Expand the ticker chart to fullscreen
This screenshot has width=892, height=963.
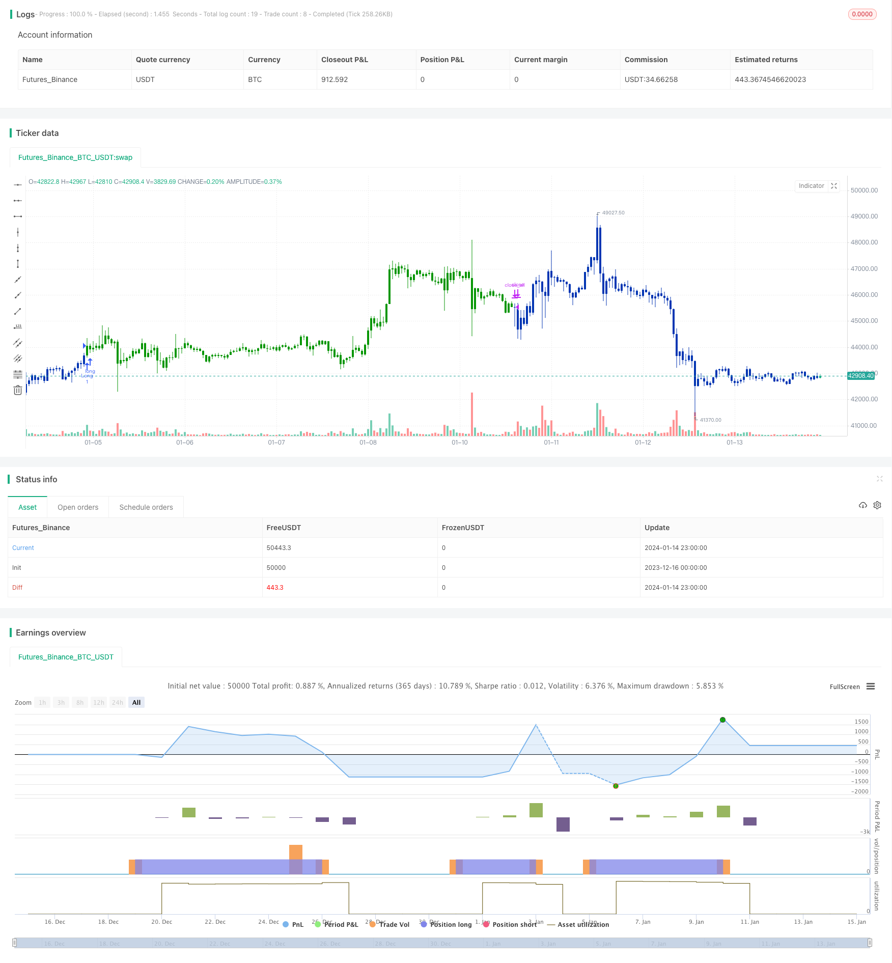[834, 186]
